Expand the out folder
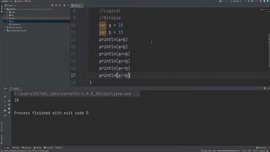 pyautogui.click(x=7, y=18)
